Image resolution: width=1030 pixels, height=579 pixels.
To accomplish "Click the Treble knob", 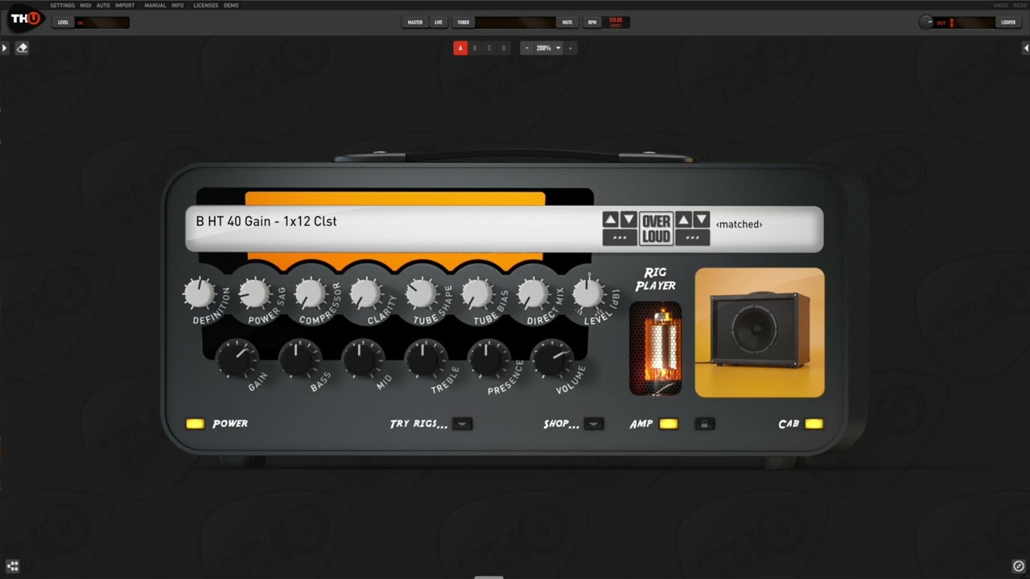I will point(426,359).
